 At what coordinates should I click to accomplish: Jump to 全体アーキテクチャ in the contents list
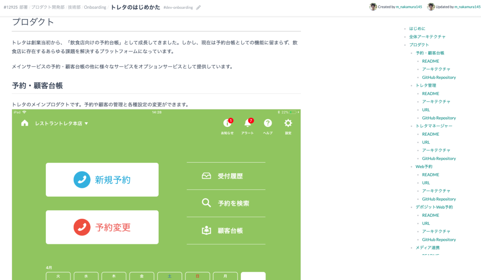click(427, 36)
